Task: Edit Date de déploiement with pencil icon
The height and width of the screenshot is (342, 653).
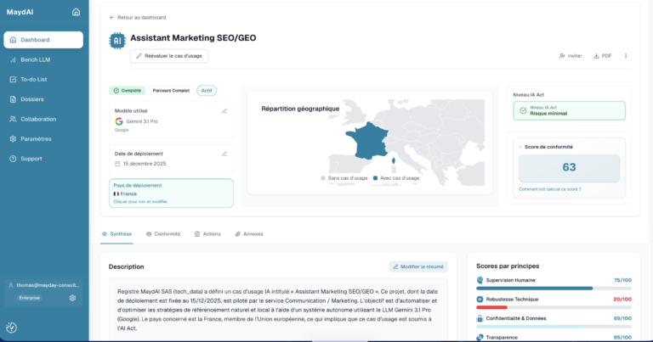Action: [x=224, y=154]
